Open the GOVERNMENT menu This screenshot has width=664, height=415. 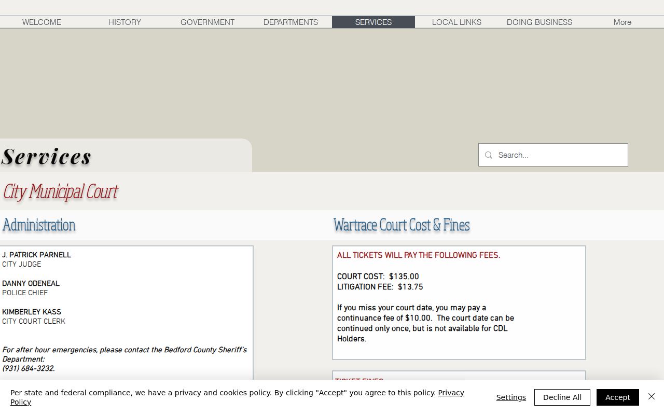[208, 22]
